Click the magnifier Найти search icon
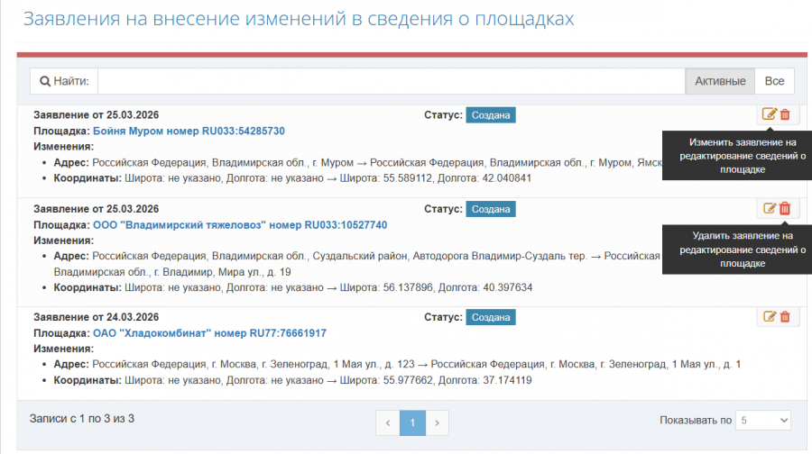This screenshot has width=812, height=454. pyautogui.click(x=45, y=81)
